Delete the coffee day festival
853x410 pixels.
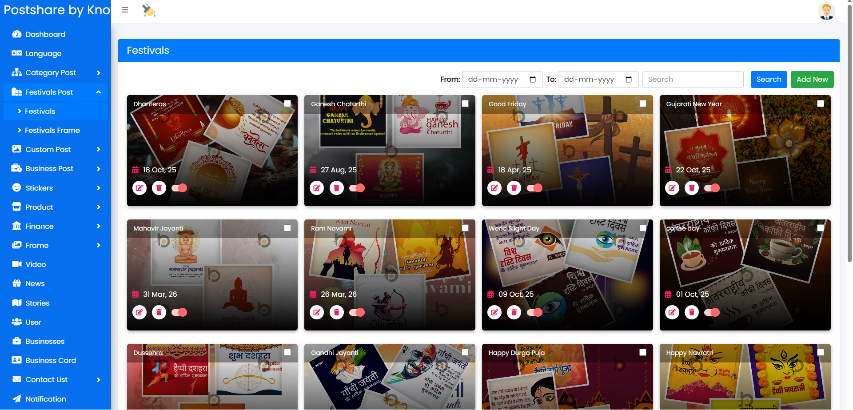pyautogui.click(x=692, y=312)
